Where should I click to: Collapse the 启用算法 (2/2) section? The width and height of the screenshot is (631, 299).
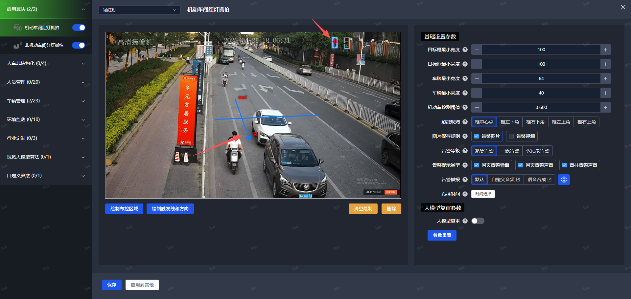pos(46,9)
